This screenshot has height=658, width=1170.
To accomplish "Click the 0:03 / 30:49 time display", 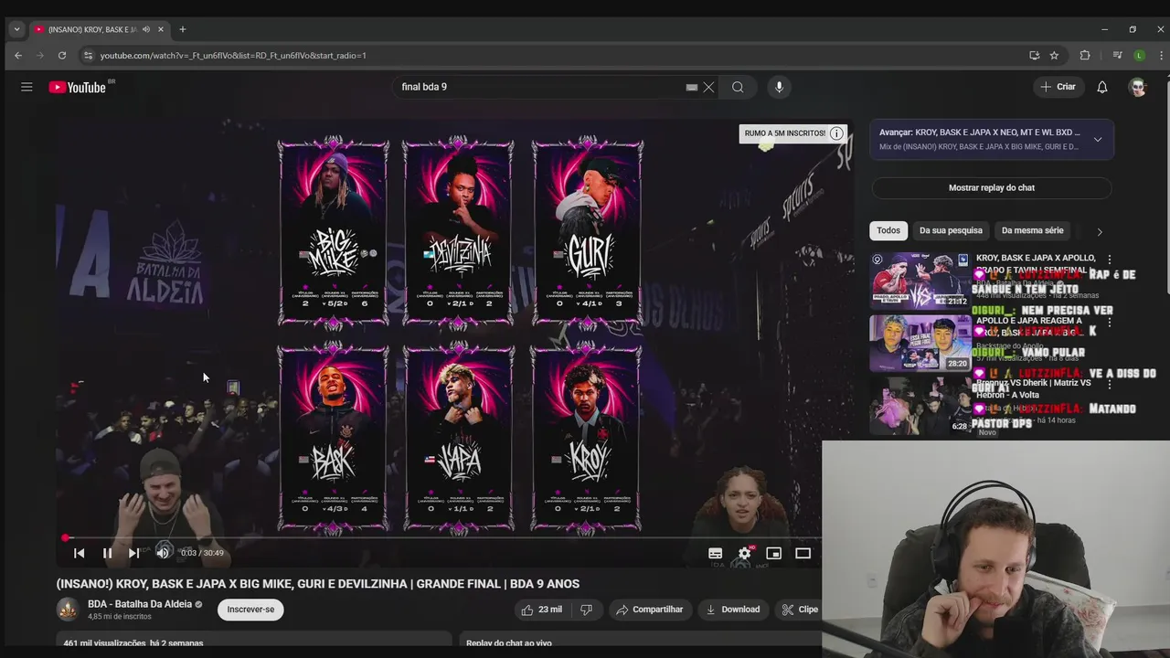I will (x=202, y=553).
